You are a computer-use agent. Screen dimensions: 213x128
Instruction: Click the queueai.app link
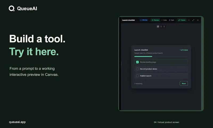point(17,122)
